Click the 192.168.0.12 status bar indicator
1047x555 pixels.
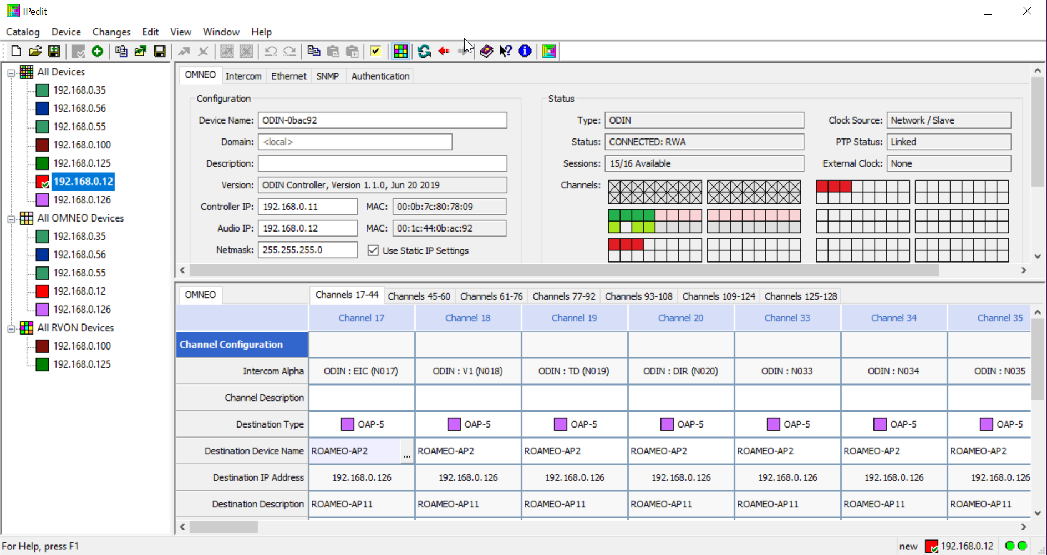click(x=959, y=546)
